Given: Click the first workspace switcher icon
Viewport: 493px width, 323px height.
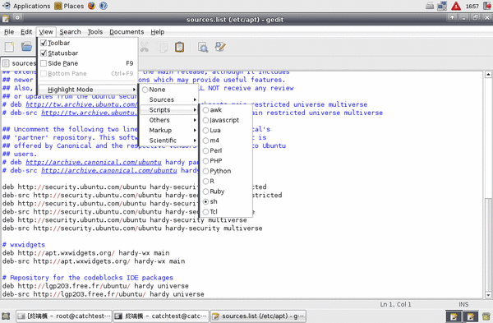Looking at the screenshot, I should click(454, 316).
